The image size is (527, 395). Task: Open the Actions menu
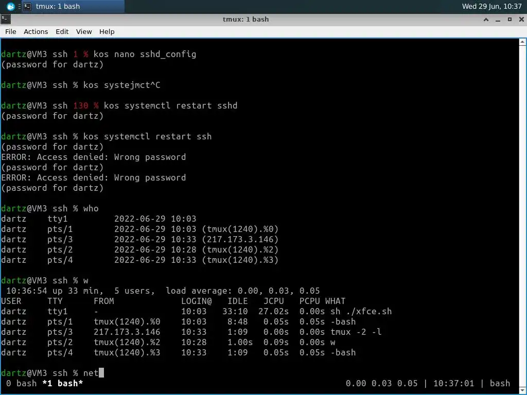pos(36,31)
